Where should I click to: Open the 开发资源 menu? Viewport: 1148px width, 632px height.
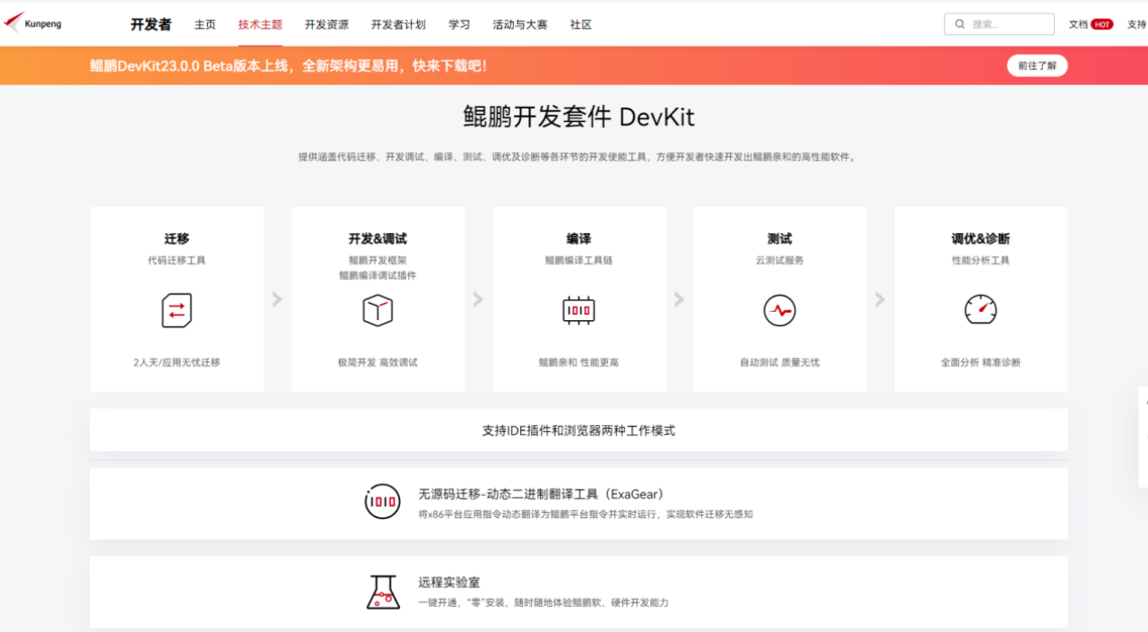point(326,24)
